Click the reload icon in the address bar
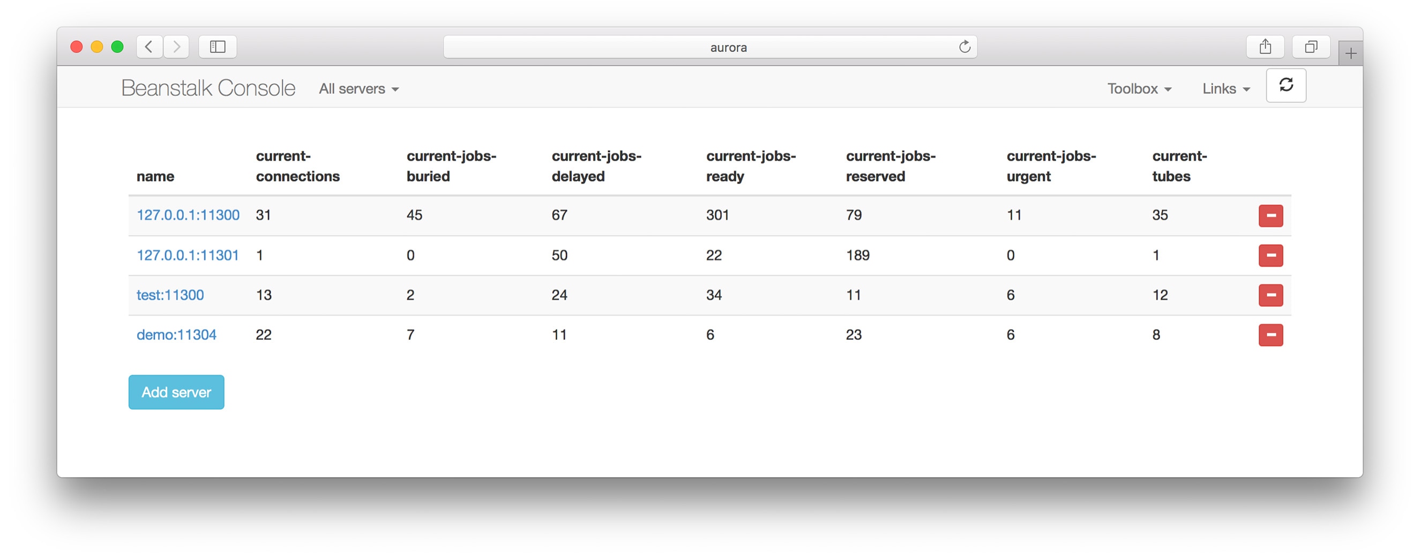This screenshot has height=559, width=1420. tap(964, 46)
